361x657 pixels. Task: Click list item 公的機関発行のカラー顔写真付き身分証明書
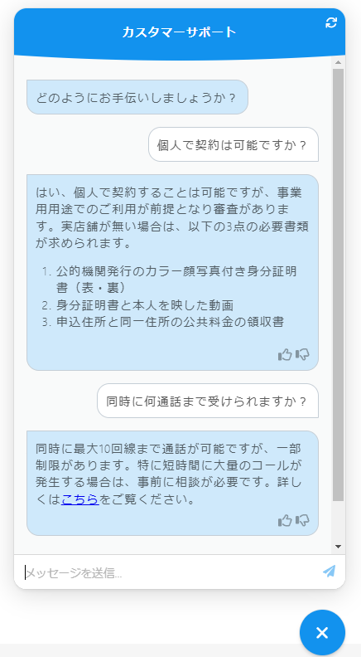[x=176, y=280]
